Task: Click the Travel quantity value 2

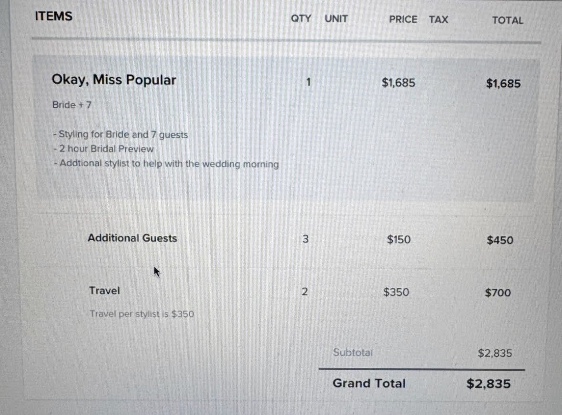Action: 305,292
